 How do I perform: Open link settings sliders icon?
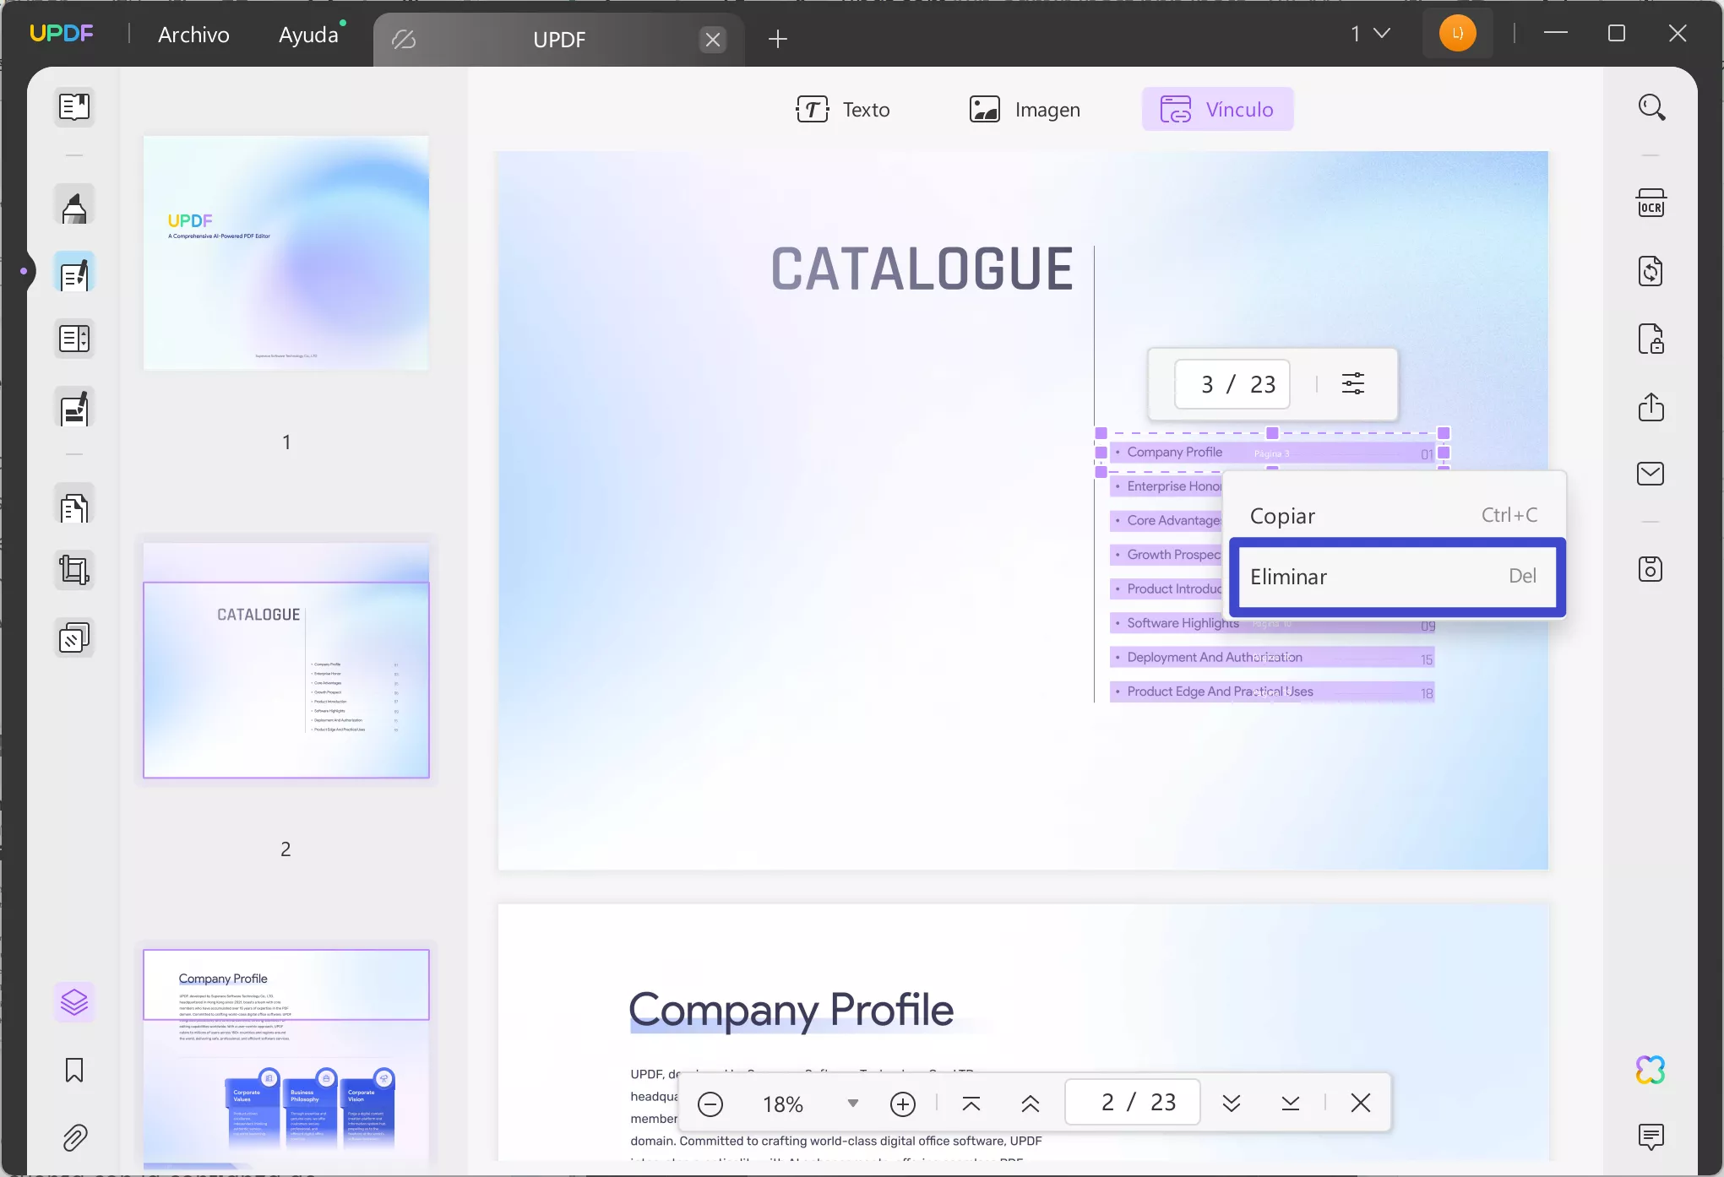[x=1353, y=384]
